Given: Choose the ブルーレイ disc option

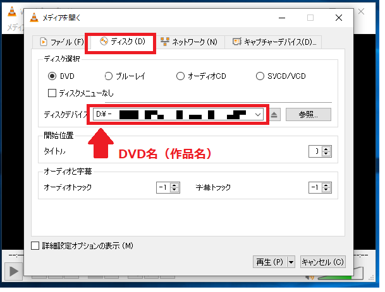Looking at the screenshot, I should pos(108,76).
